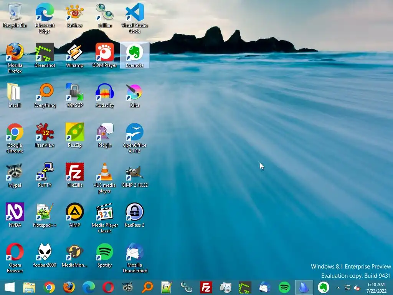393x295 pixels.
Task: Click the highlighted Evernote desktop icon
Action: pyautogui.click(x=135, y=55)
